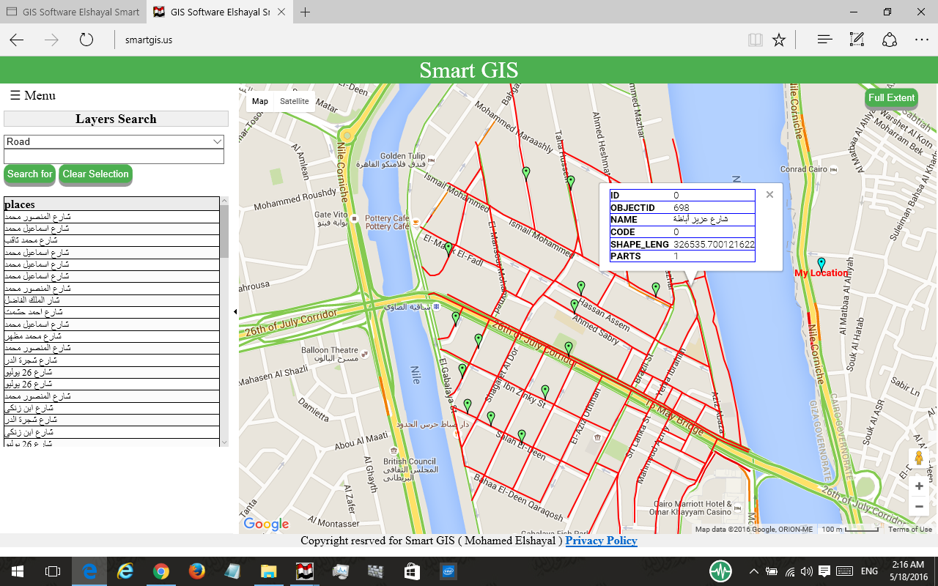Open the Windows Store from the taskbar
The width and height of the screenshot is (938, 586).
(412, 571)
